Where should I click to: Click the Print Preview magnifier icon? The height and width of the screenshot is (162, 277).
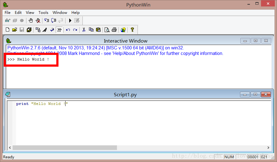click(x=107, y=30)
